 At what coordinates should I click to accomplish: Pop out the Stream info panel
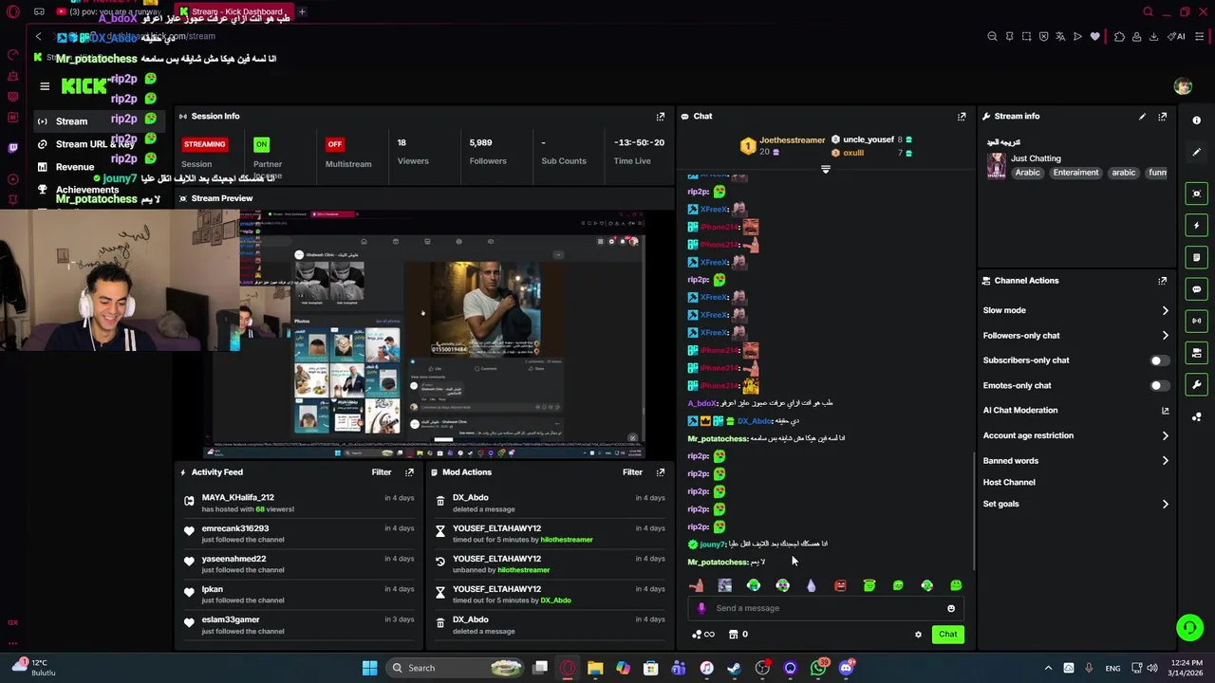(x=1163, y=117)
